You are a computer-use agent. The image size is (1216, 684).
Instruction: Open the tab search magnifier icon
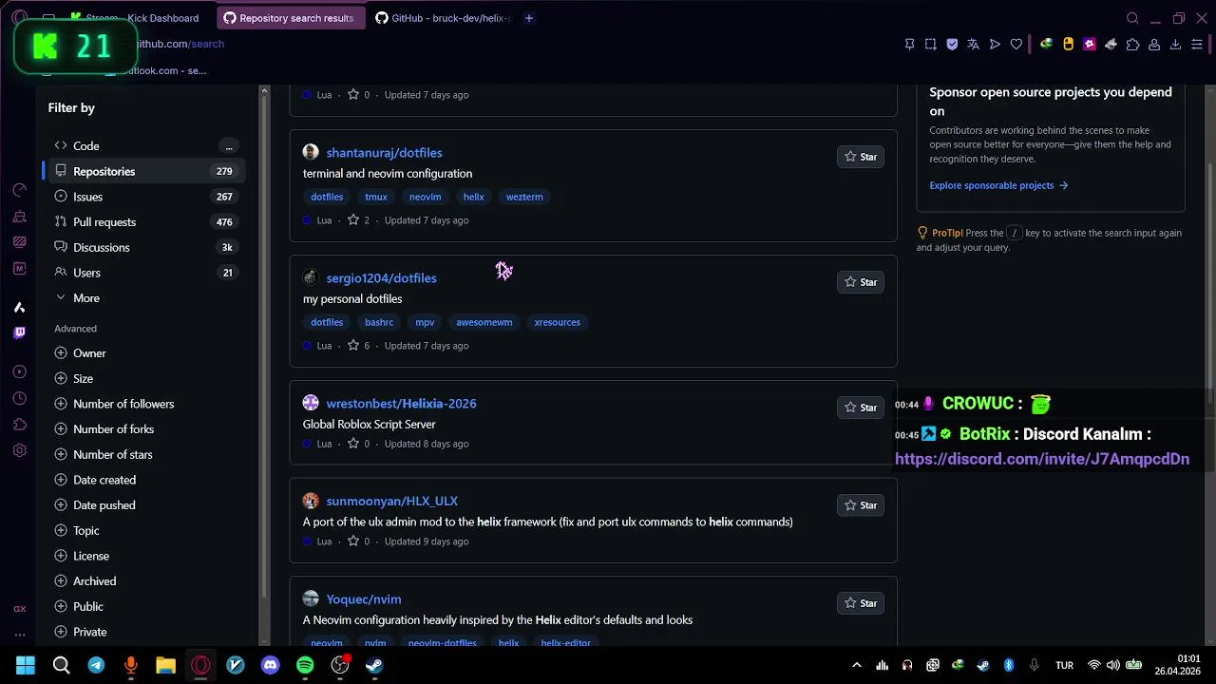tap(1132, 18)
